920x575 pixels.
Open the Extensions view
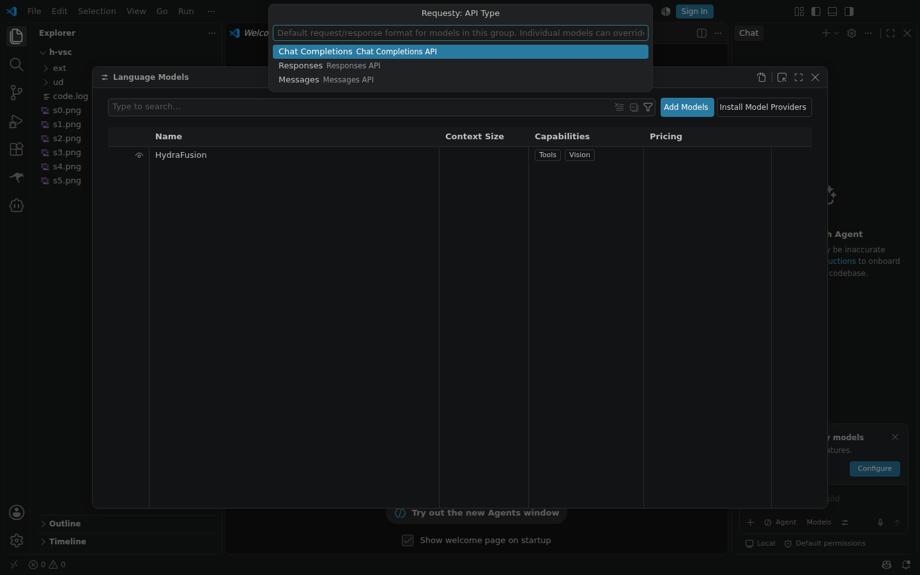point(17,149)
